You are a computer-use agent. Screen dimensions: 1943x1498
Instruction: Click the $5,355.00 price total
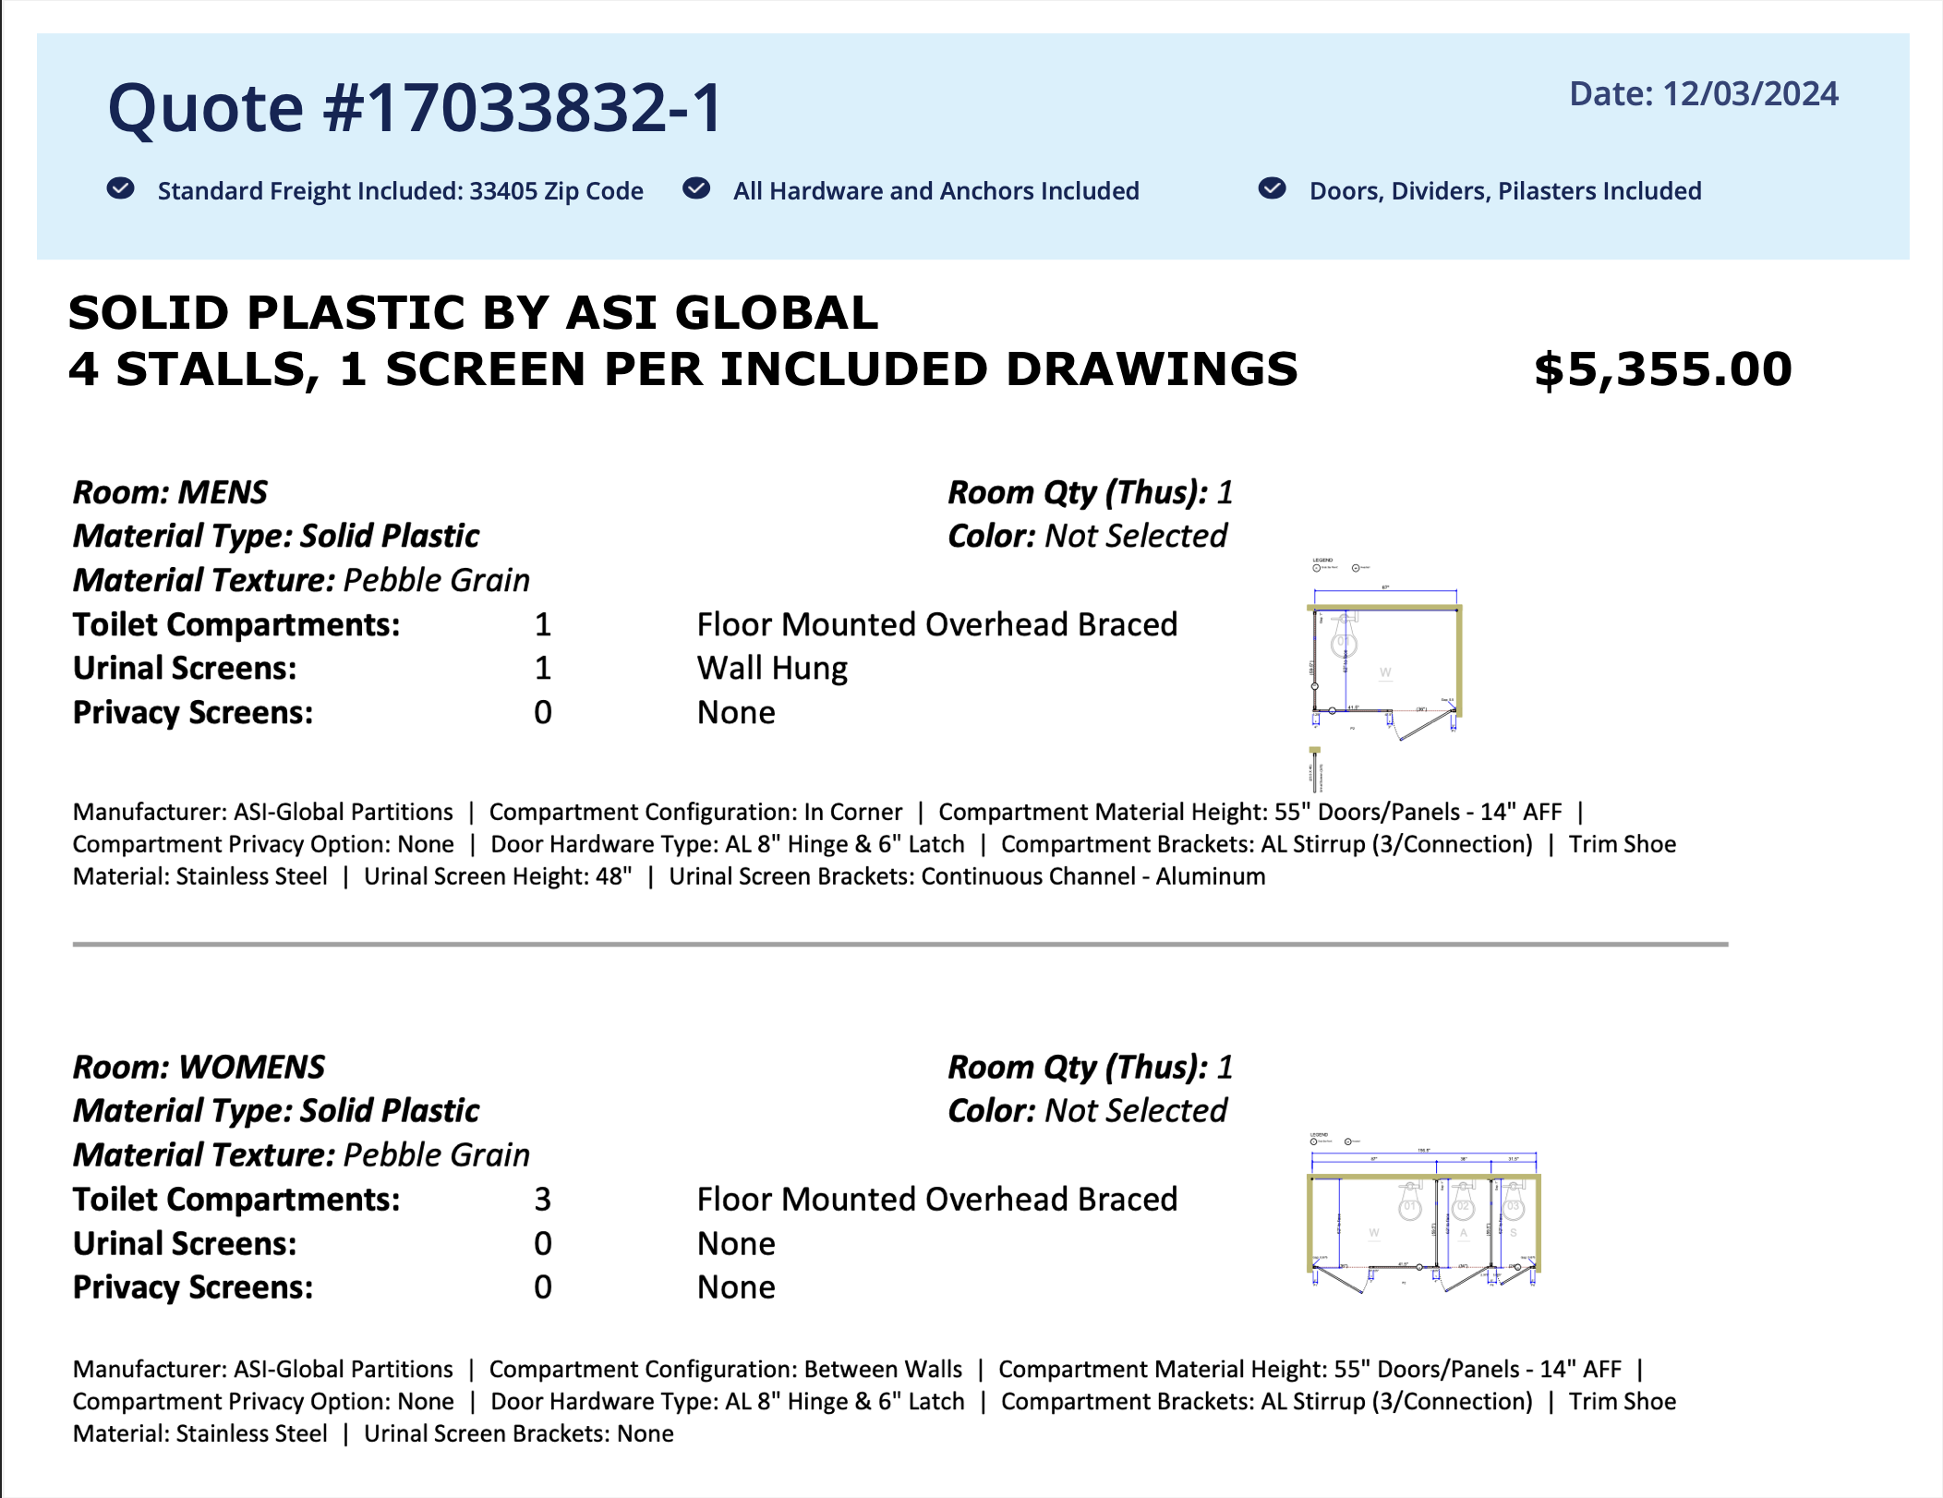[x=1662, y=369]
